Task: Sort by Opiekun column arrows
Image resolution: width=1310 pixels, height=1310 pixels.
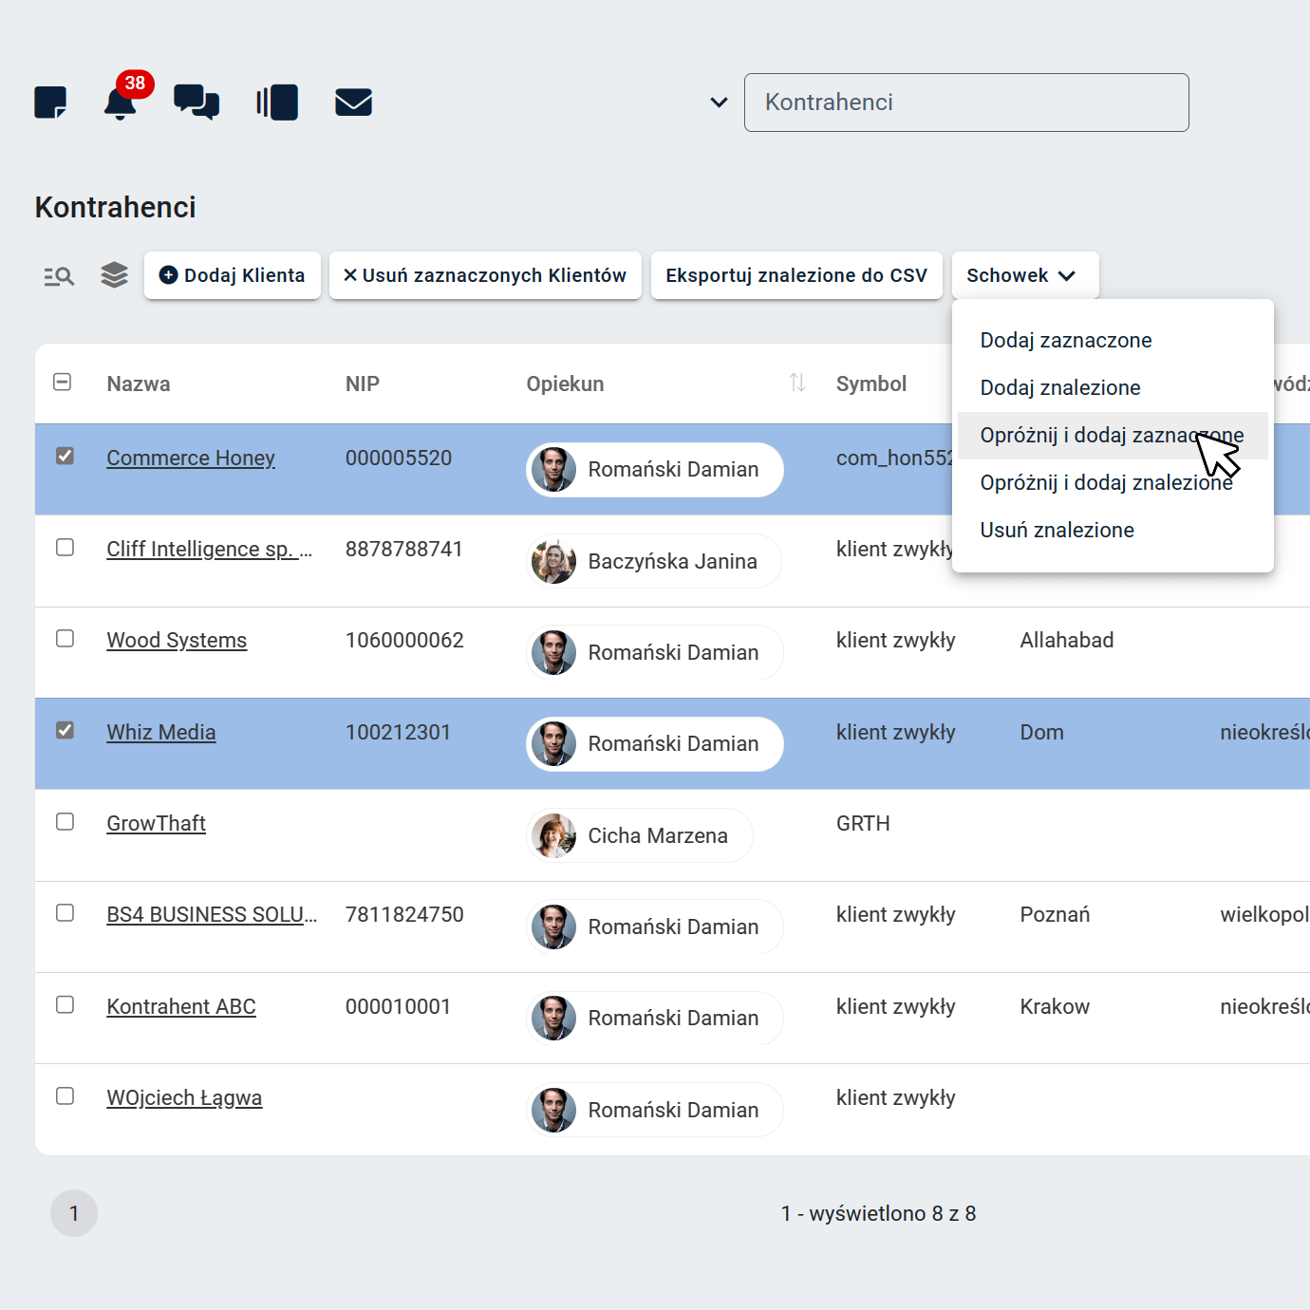Action: (796, 384)
